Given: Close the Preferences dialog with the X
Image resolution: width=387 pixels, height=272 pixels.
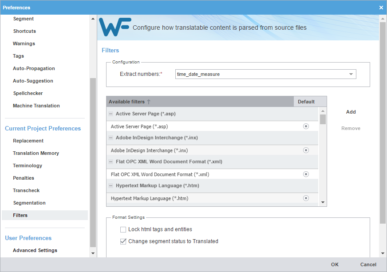Looking at the screenshot, I should coord(381,8).
